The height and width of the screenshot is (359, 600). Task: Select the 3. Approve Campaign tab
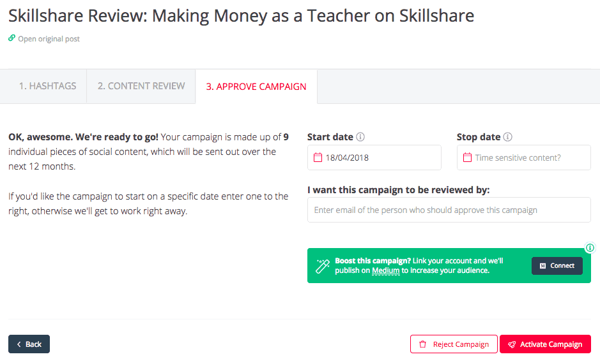[256, 87]
